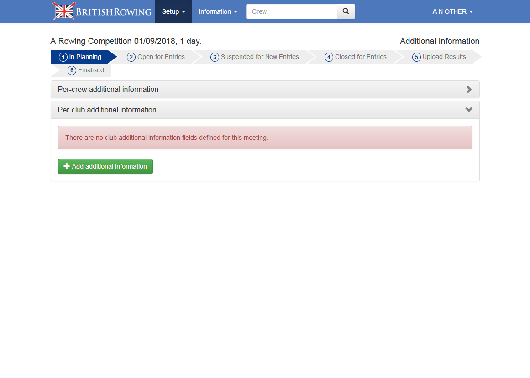
Task: Focus the Crew search input field
Action: coord(291,11)
